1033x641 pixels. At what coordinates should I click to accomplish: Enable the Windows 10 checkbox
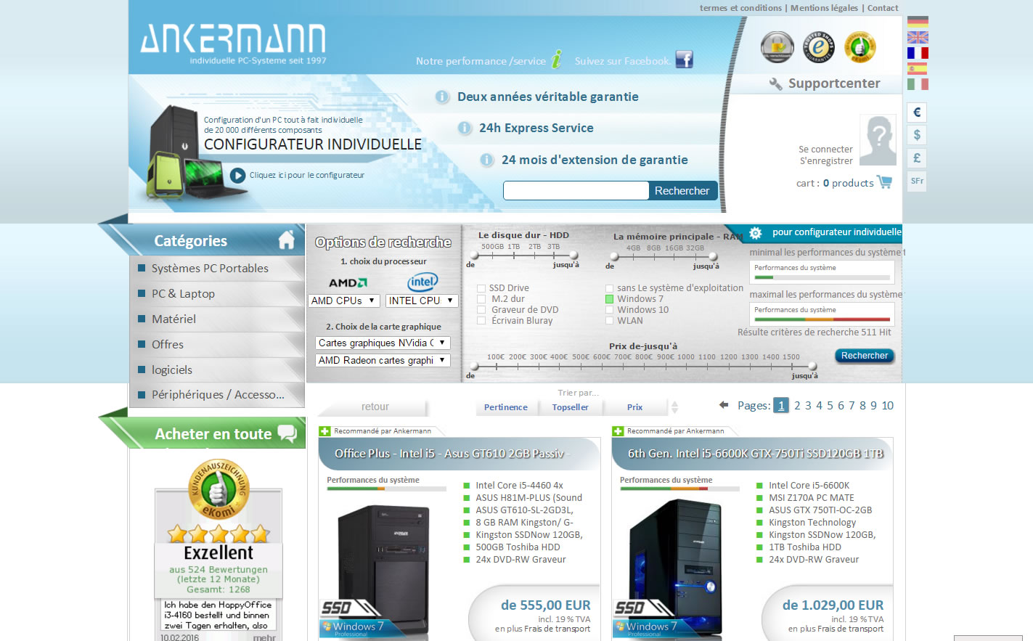click(x=610, y=310)
